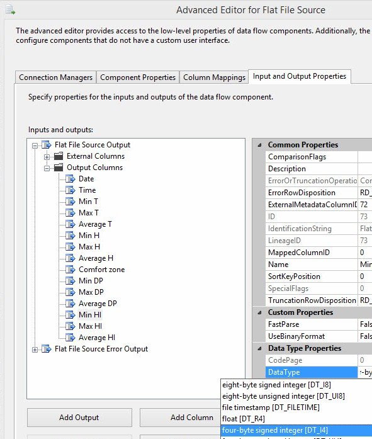Select the Flat File Source Output icon
This screenshot has height=439, width=372.
click(x=47, y=145)
